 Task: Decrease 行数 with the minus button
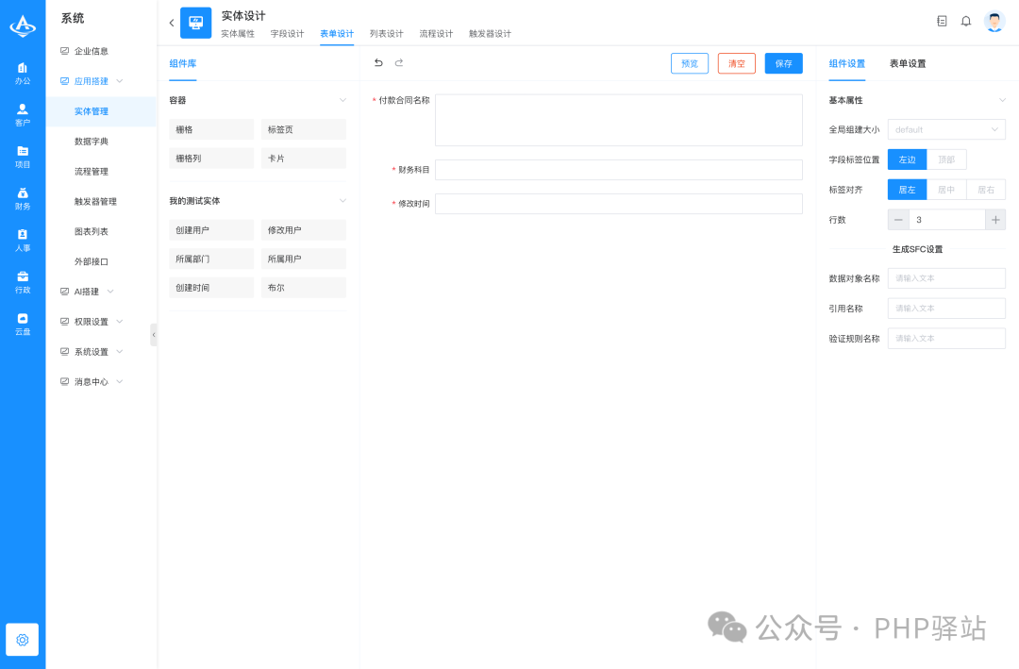898,220
